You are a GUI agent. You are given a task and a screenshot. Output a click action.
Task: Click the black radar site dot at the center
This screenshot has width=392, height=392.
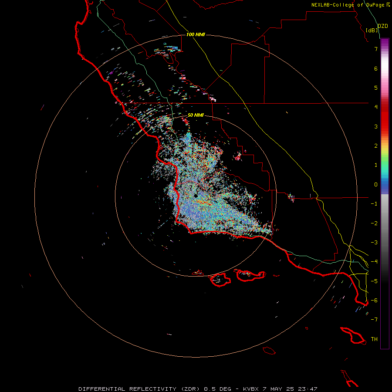click(x=196, y=196)
